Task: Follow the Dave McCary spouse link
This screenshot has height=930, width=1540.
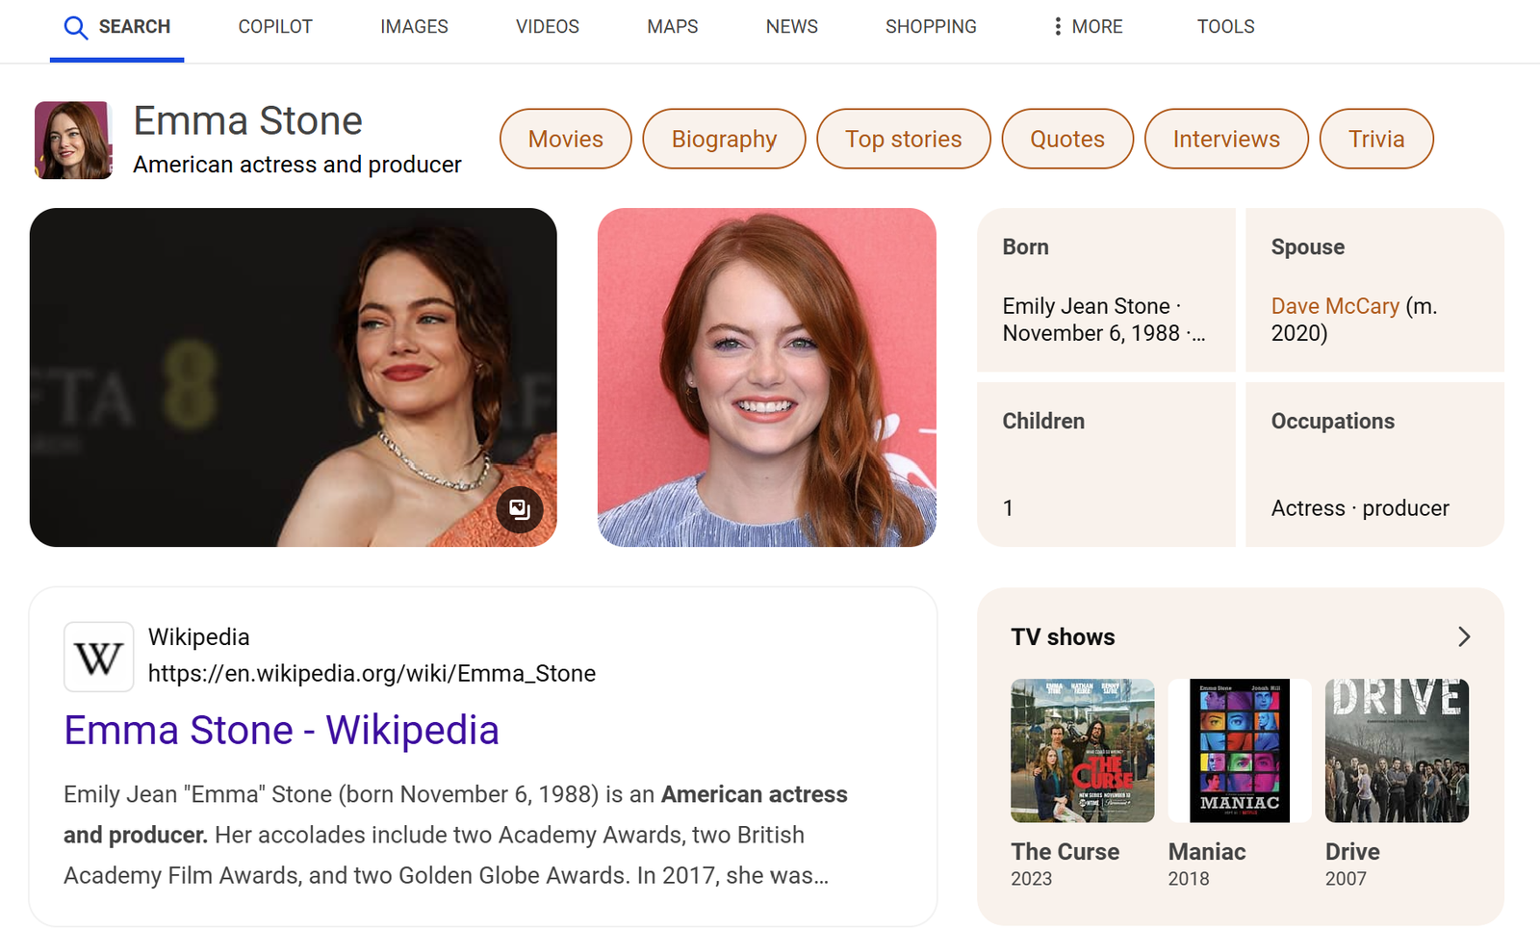Action: pyautogui.click(x=1334, y=306)
